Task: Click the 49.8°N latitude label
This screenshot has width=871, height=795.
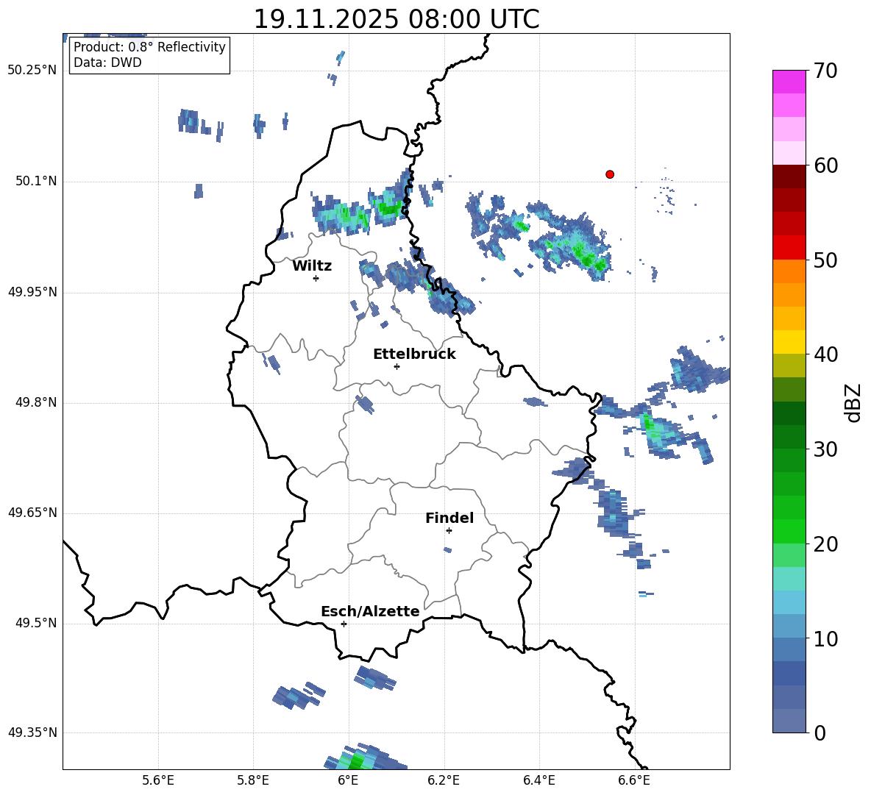Action: [37, 402]
